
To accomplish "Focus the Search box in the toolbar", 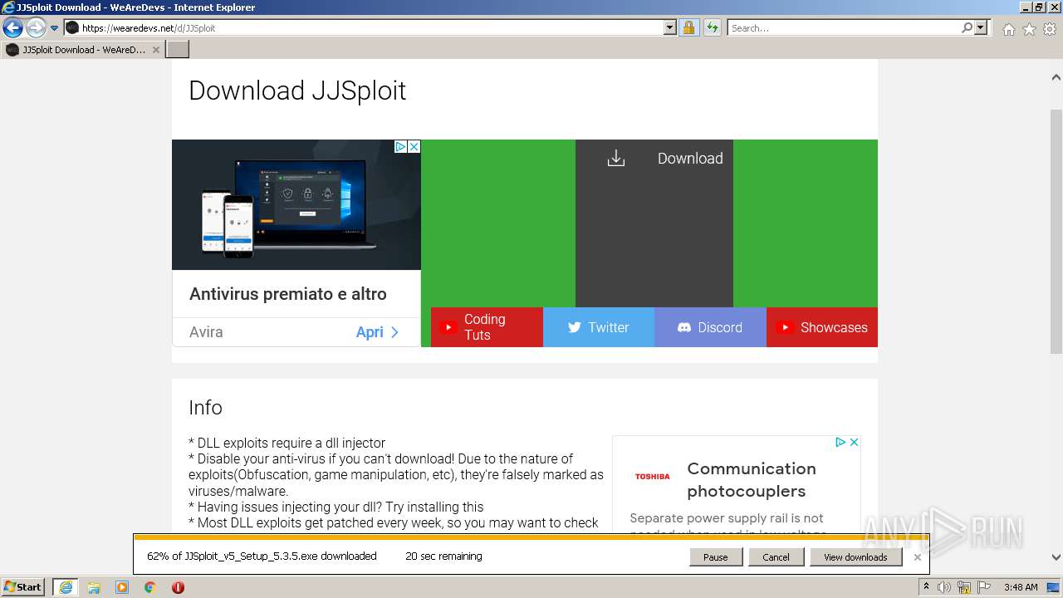I will pos(843,28).
